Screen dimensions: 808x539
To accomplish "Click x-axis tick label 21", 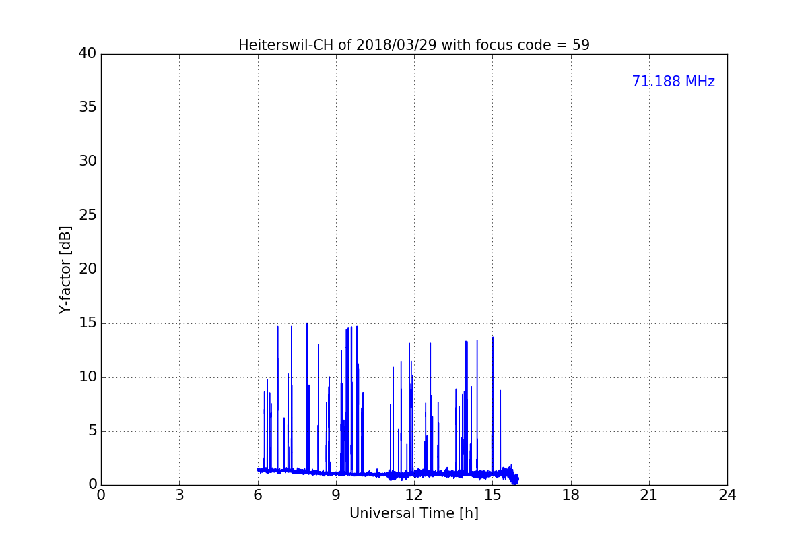I will point(649,495).
